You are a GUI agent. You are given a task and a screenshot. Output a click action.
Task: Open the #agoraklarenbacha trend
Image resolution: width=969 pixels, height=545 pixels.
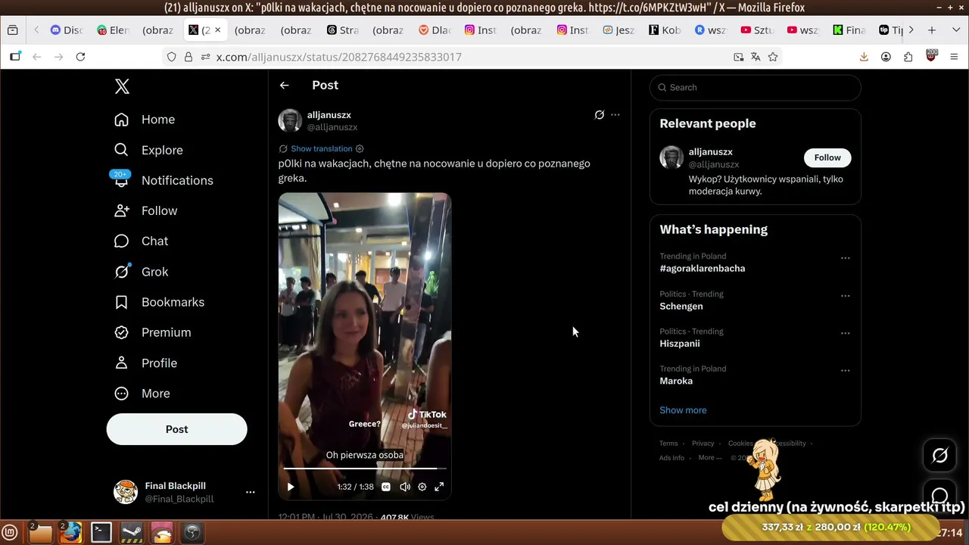703,269
